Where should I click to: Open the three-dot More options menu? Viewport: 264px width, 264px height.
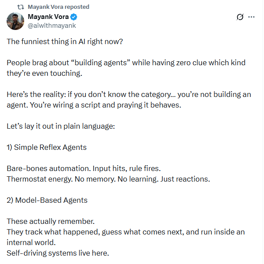[x=251, y=17]
